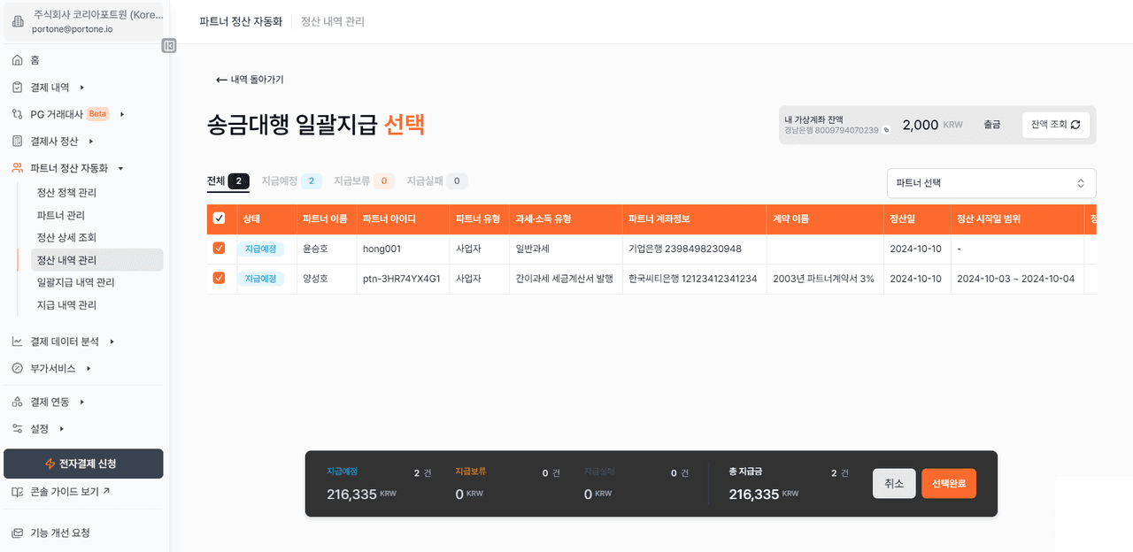The width and height of the screenshot is (1133, 552).
Task: Open 일괄지급 내역 관리 in sidebar
Action: pyautogui.click(x=75, y=282)
